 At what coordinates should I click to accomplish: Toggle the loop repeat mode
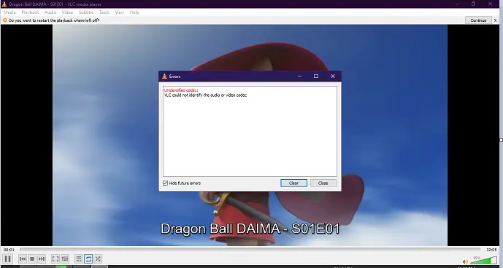pos(88,259)
